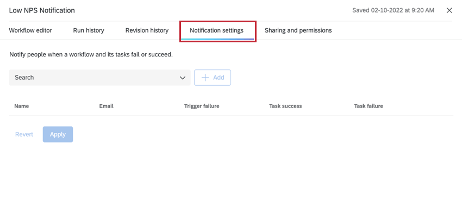Select the Task failure column header
The image size is (462, 217).
369,106
